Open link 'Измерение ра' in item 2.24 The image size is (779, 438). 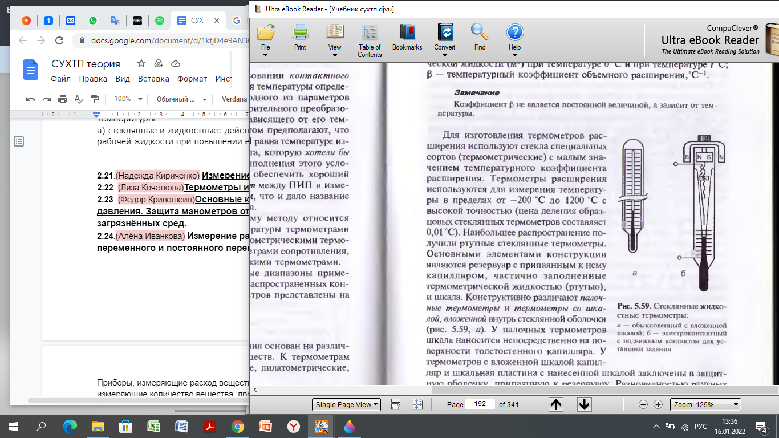pos(218,236)
